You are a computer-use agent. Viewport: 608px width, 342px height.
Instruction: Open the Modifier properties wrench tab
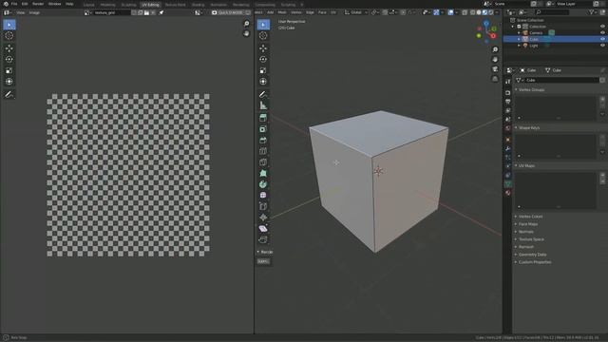click(x=508, y=148)
